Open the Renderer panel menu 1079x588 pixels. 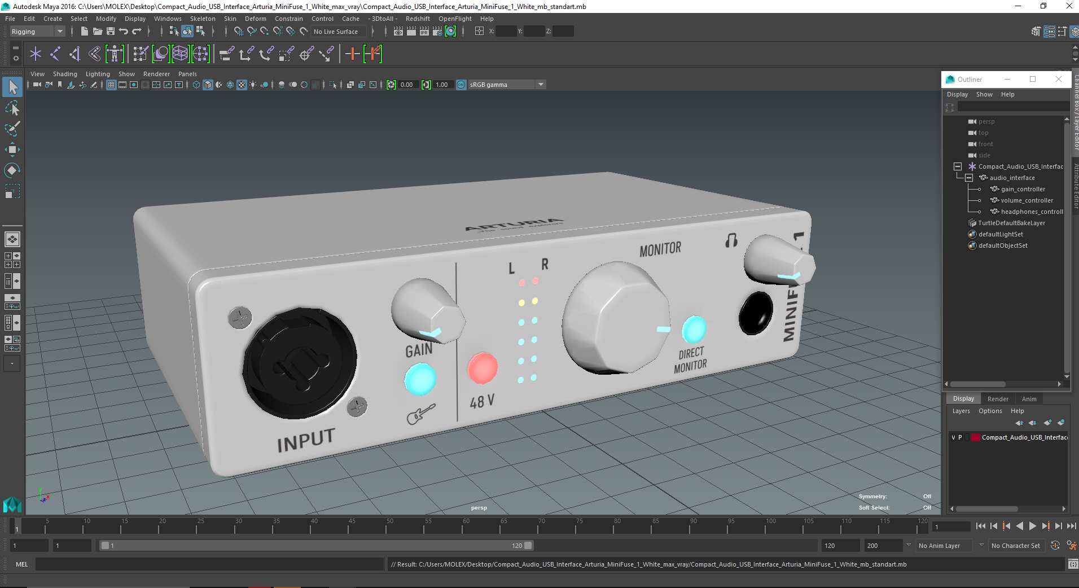coord(156,74)
